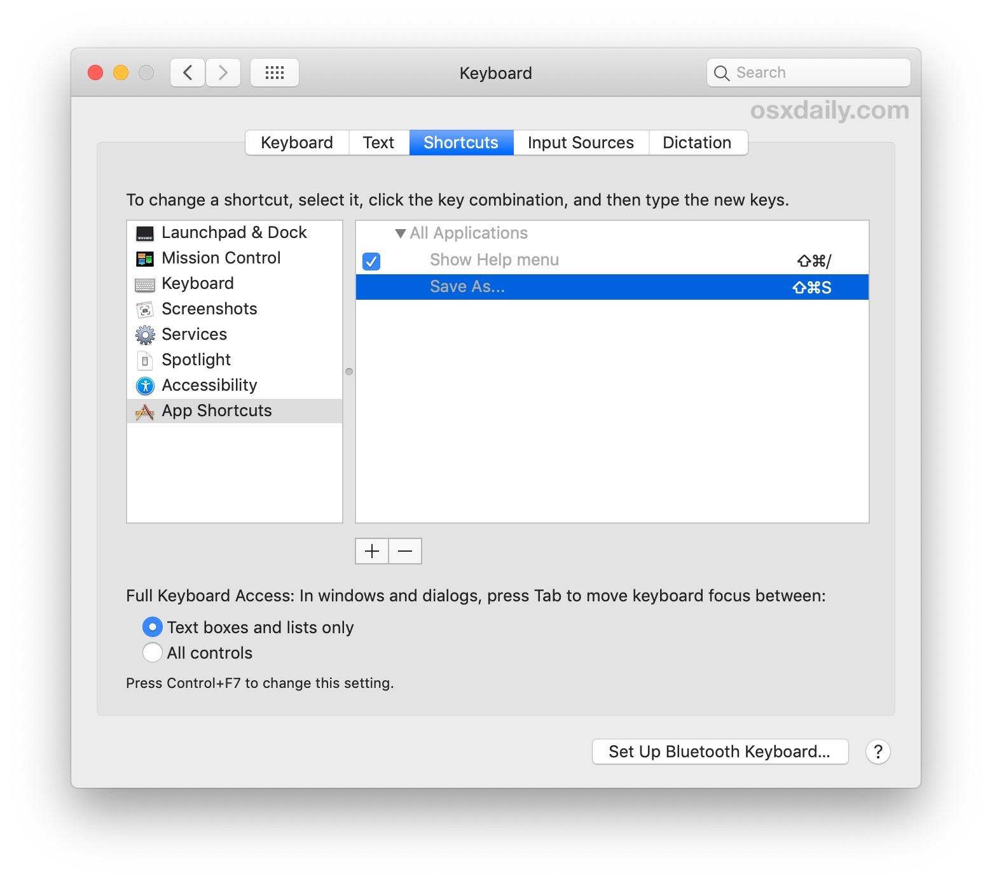Click inside the Search field
Viewport: 992px width, 882px height.
[808, 73]
